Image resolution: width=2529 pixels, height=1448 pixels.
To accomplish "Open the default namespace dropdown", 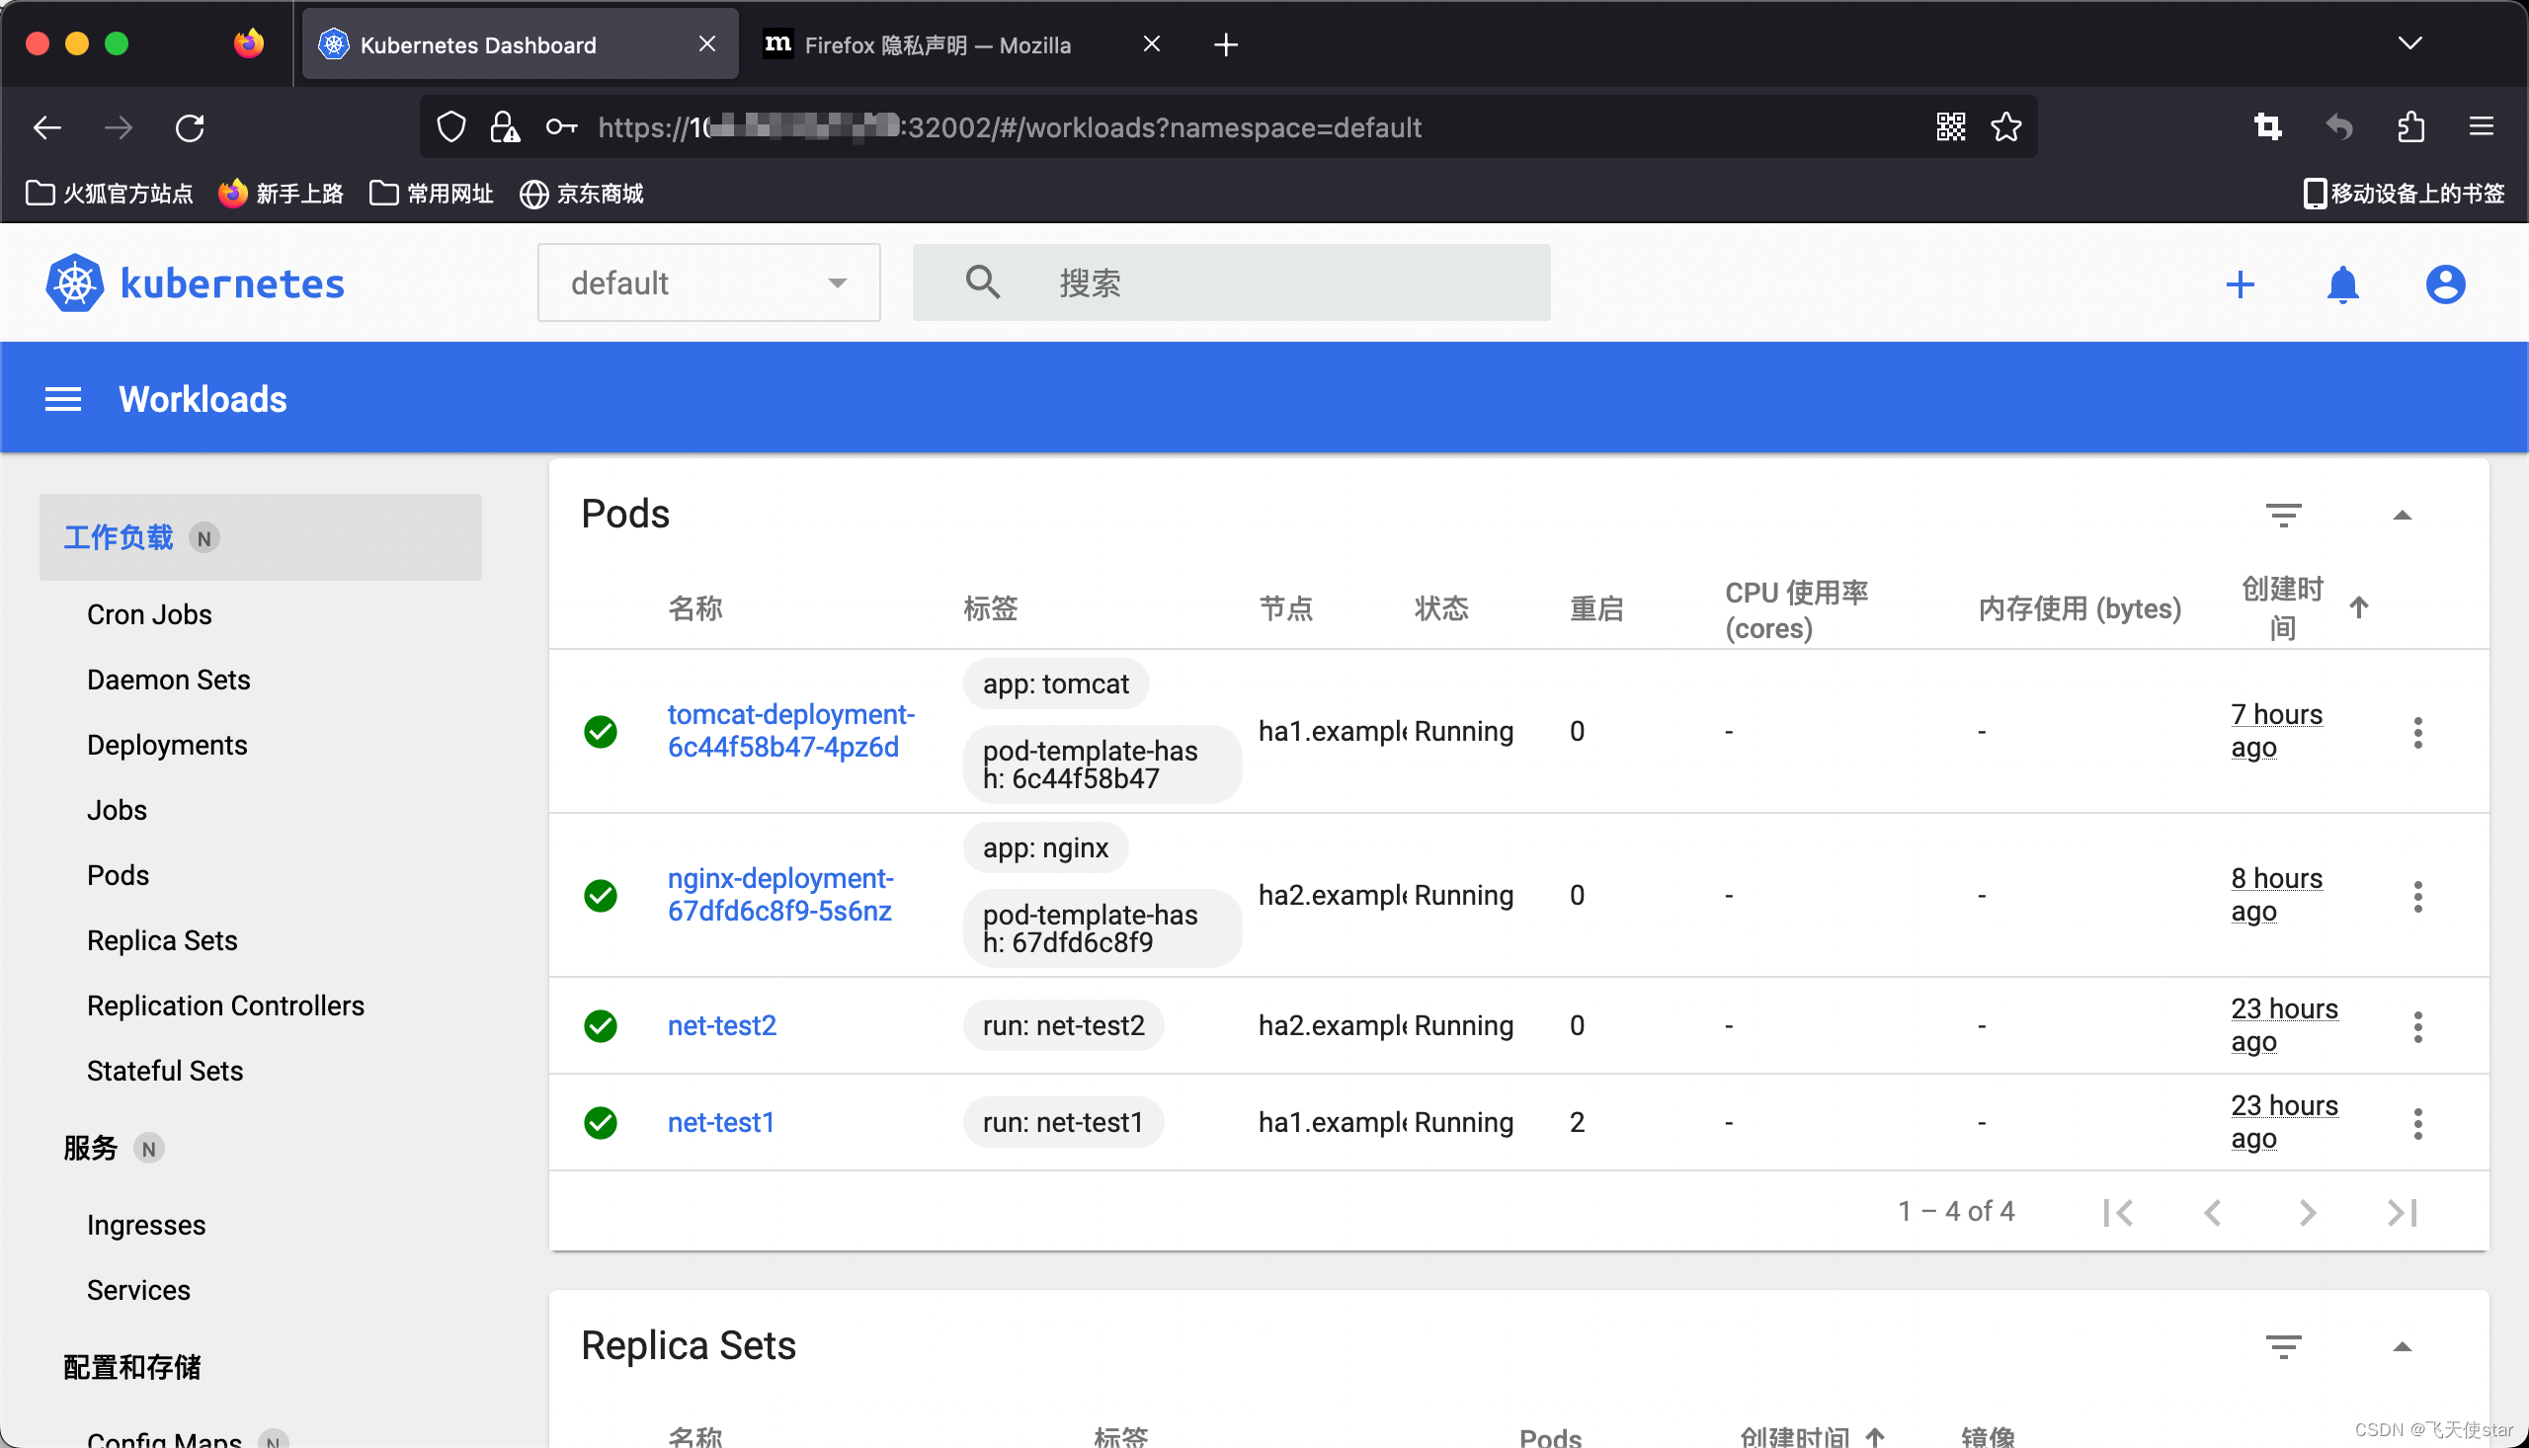I will (x=708, y=282).
